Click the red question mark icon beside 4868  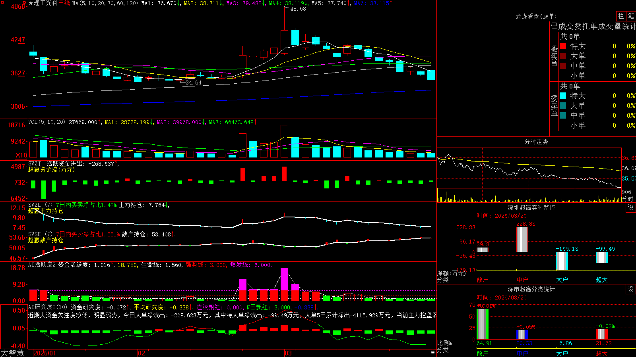(x=25, y=4)
